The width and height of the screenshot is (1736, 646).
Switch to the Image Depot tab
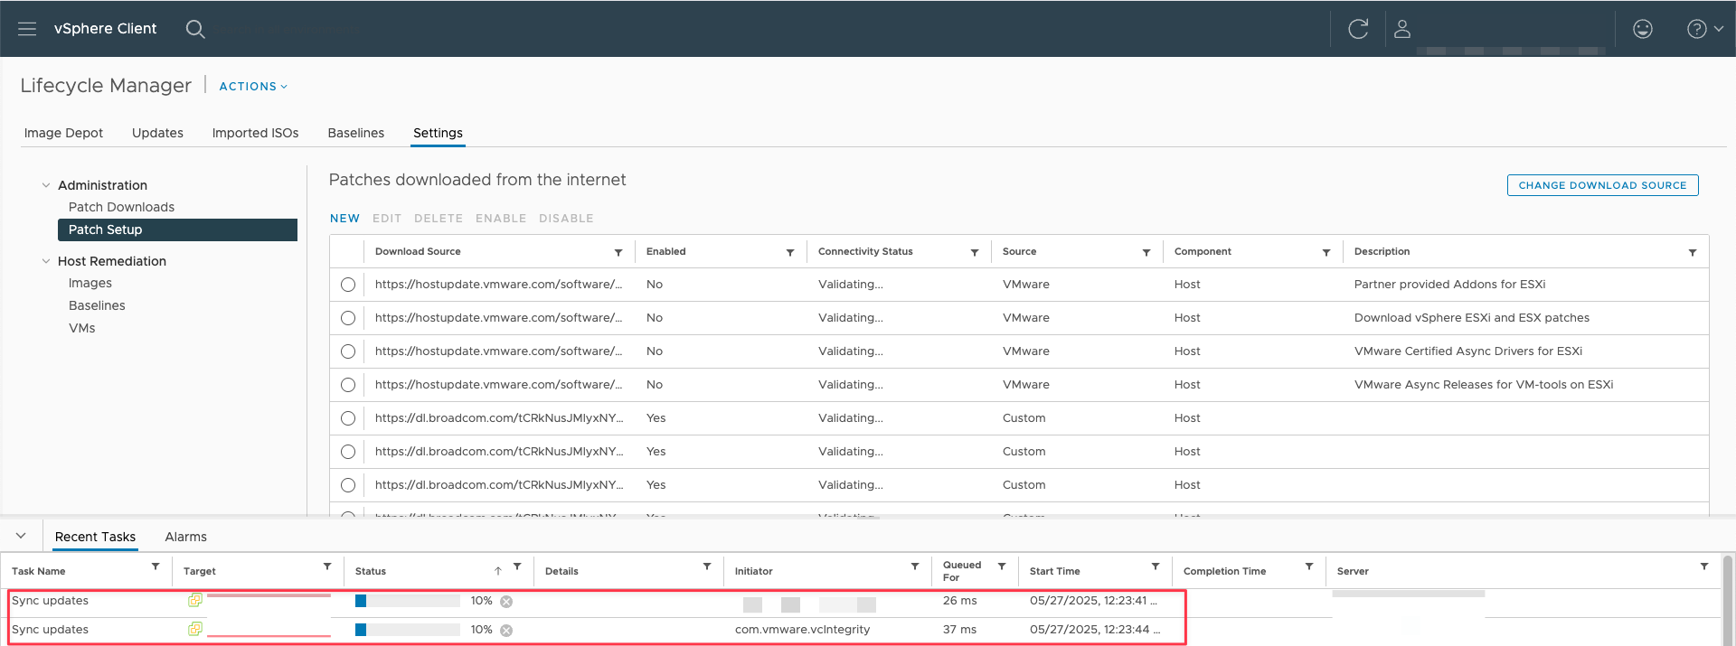63,133
